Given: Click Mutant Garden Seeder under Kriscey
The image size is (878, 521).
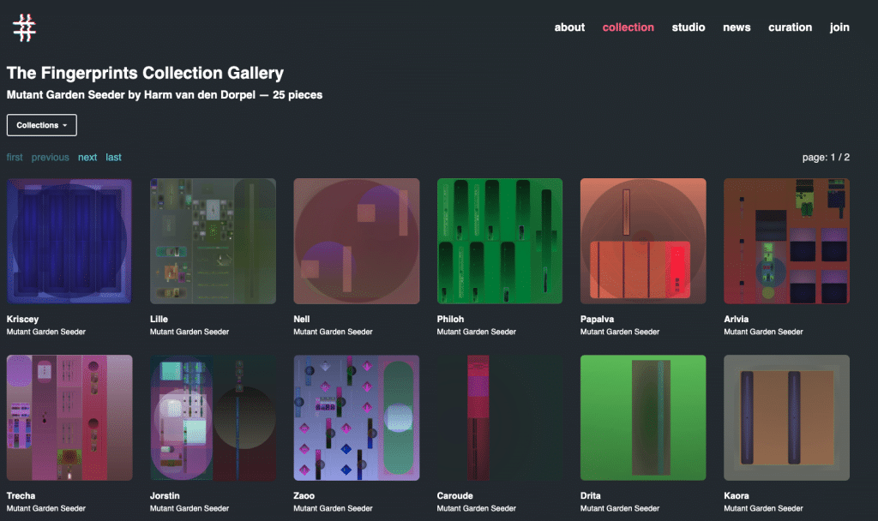Looking at the screenshot, I should [x=46, y=332].
